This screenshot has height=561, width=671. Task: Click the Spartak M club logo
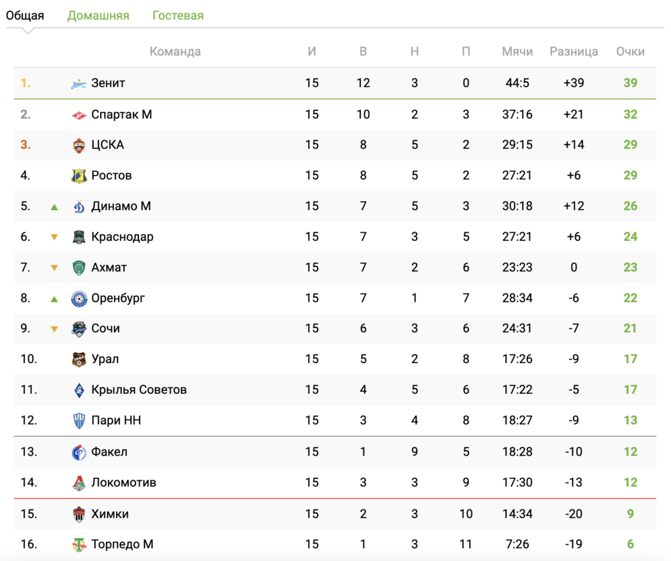point(79,115)
